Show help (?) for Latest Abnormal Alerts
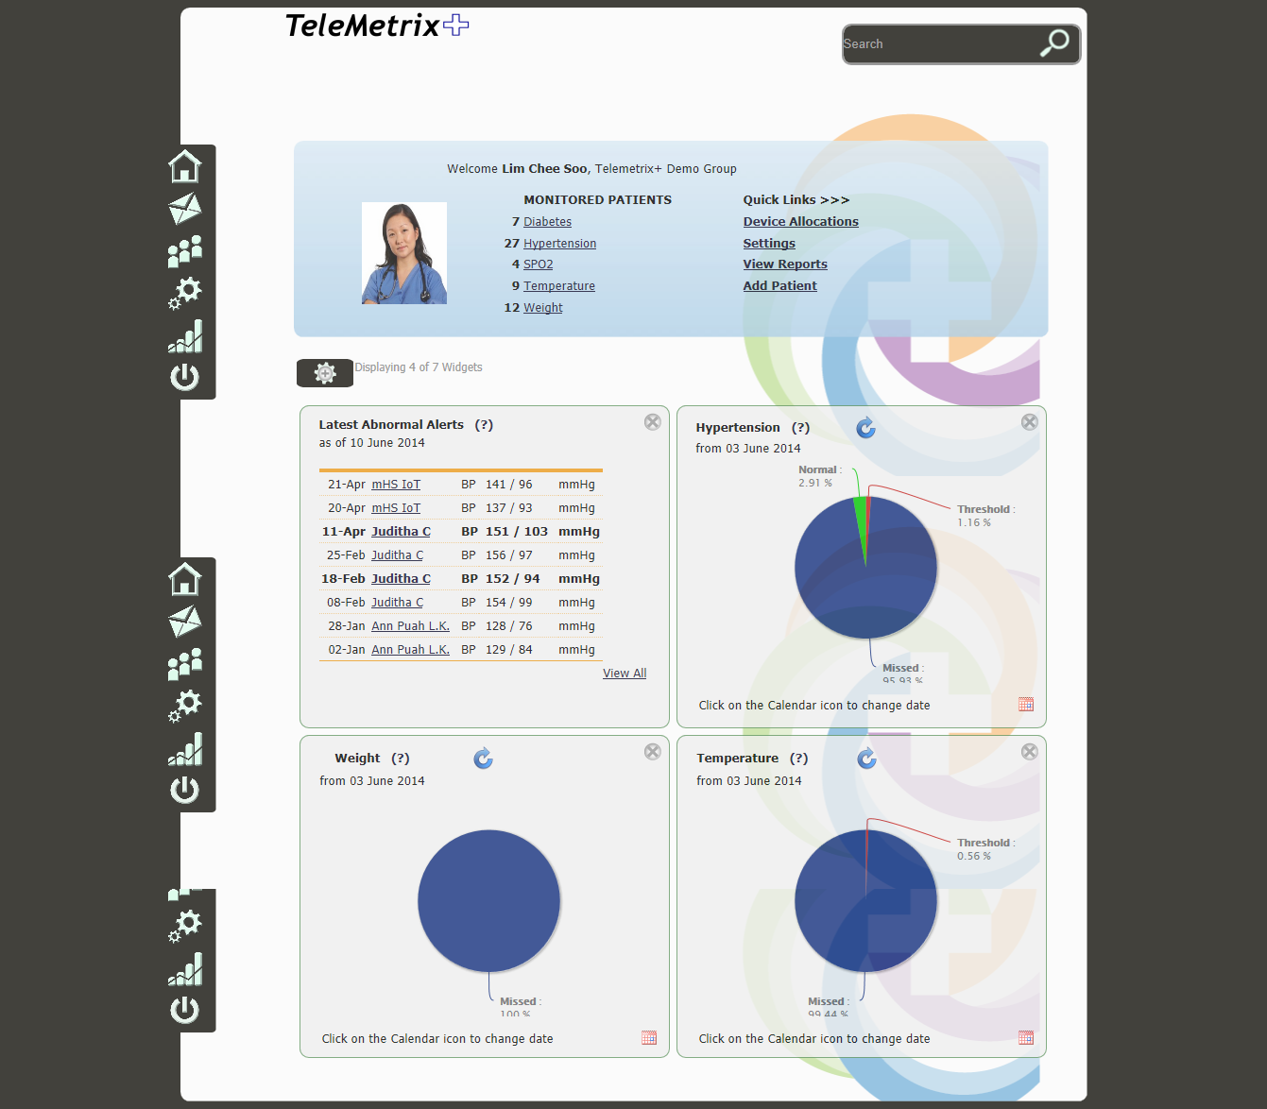This screenshot has width=1267, height=1109. 484,425
